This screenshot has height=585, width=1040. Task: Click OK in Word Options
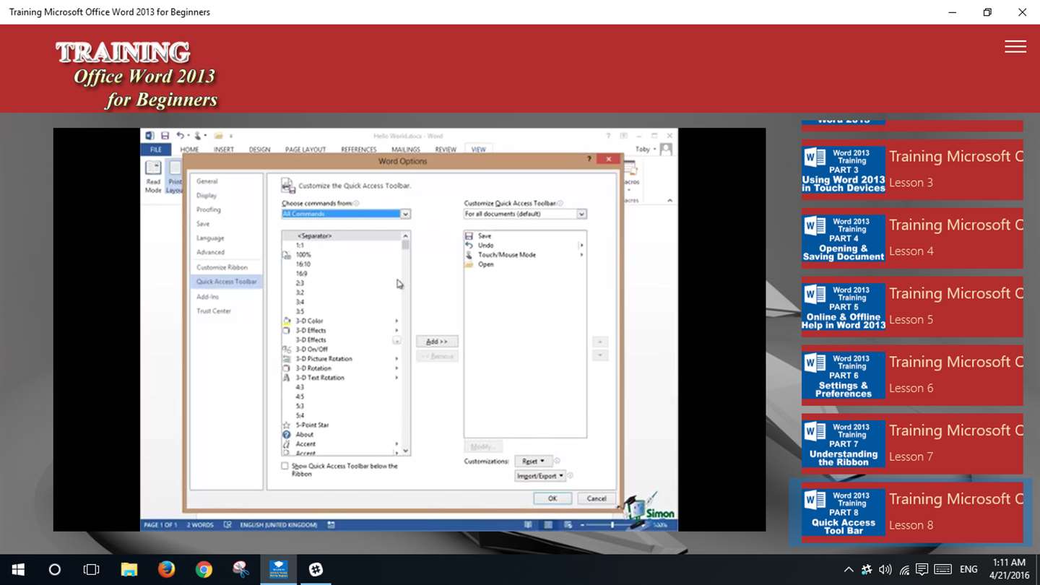(552, 498)
